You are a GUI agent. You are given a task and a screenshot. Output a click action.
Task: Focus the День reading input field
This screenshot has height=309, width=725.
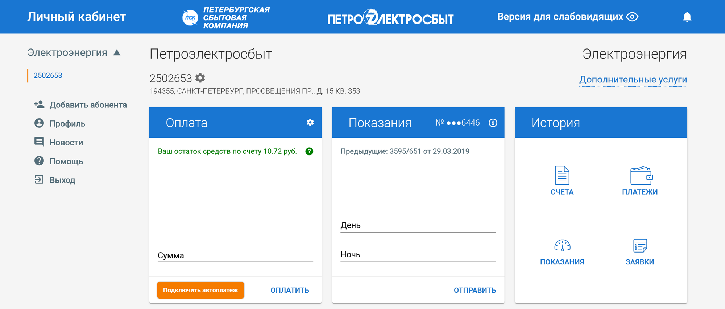[418, 225]
